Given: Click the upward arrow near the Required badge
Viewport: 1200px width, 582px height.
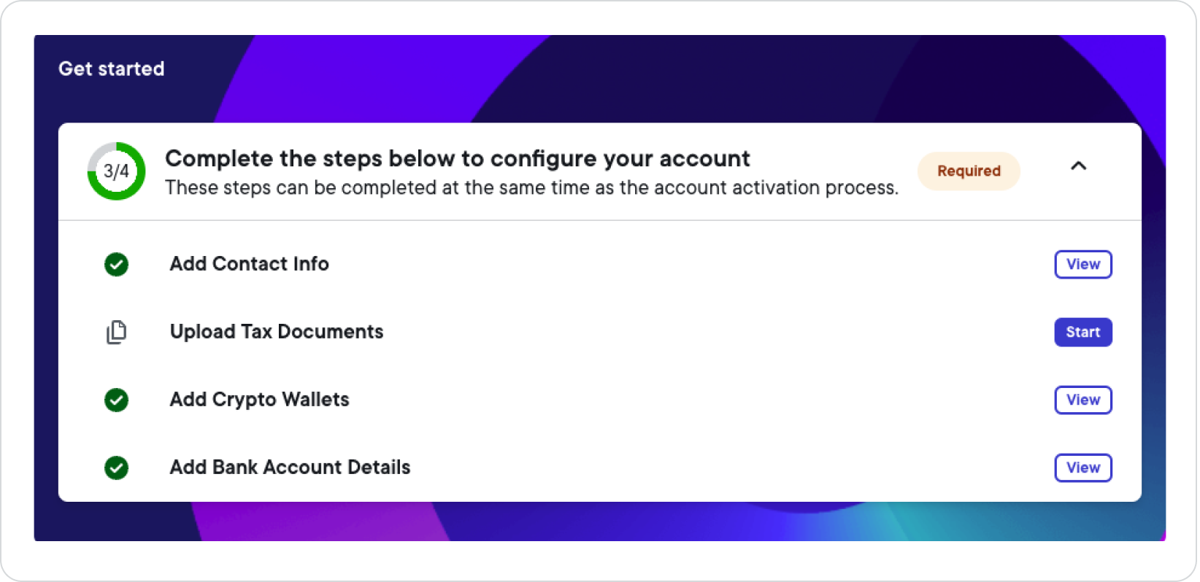Looking at the screenshot, I should [1077, 166].
